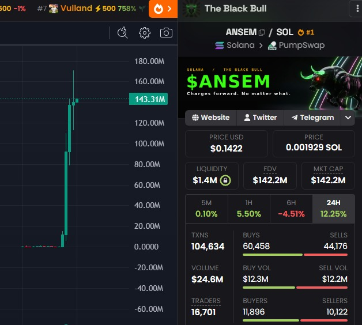
Task: Open the Website link
Action: point(211,118)
